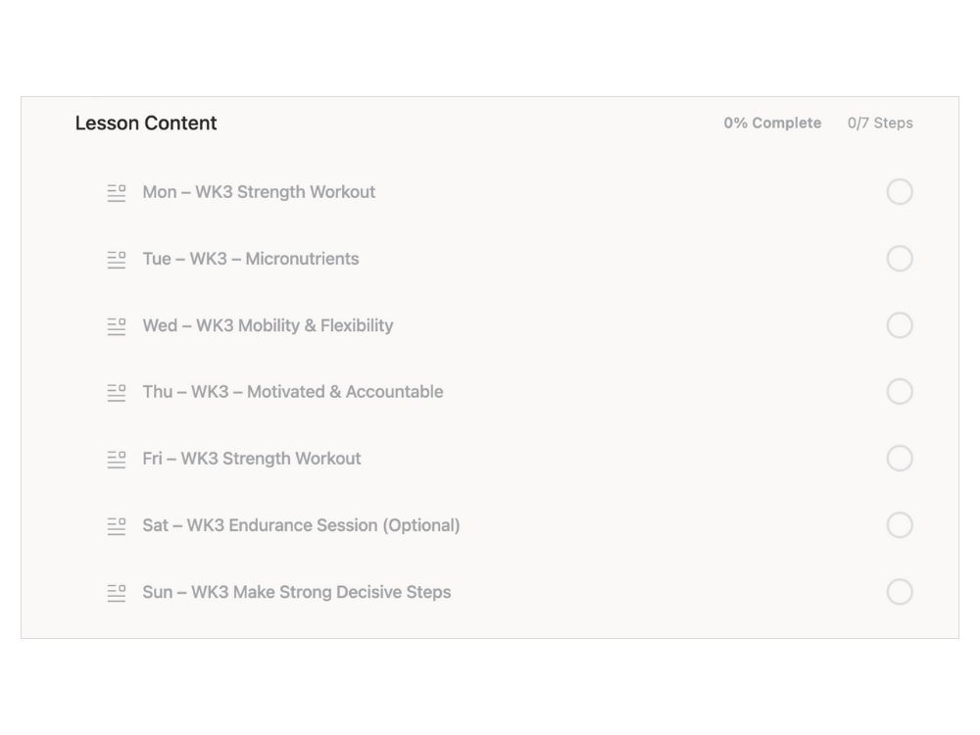Mark Mon – WK3 Strength Workout circle complete
Screen dimensions: 980x735
(900, 192)
